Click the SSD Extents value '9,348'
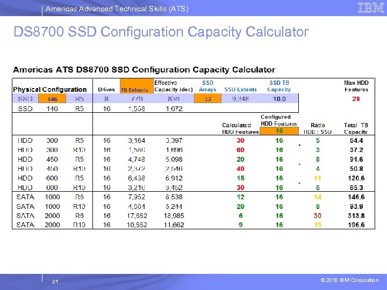387x290 pixels. click(x=240, y=99)
